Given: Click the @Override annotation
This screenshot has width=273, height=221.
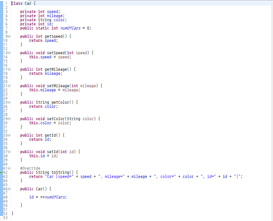Looking at the screenshot, I should (x=30, y=168).
